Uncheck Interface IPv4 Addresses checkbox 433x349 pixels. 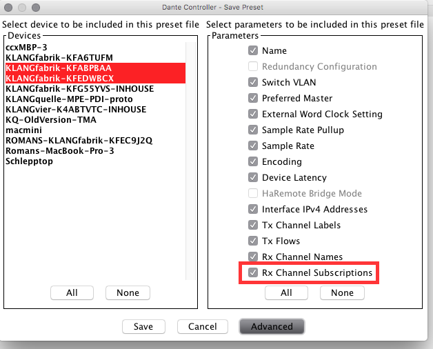point(253,209)
